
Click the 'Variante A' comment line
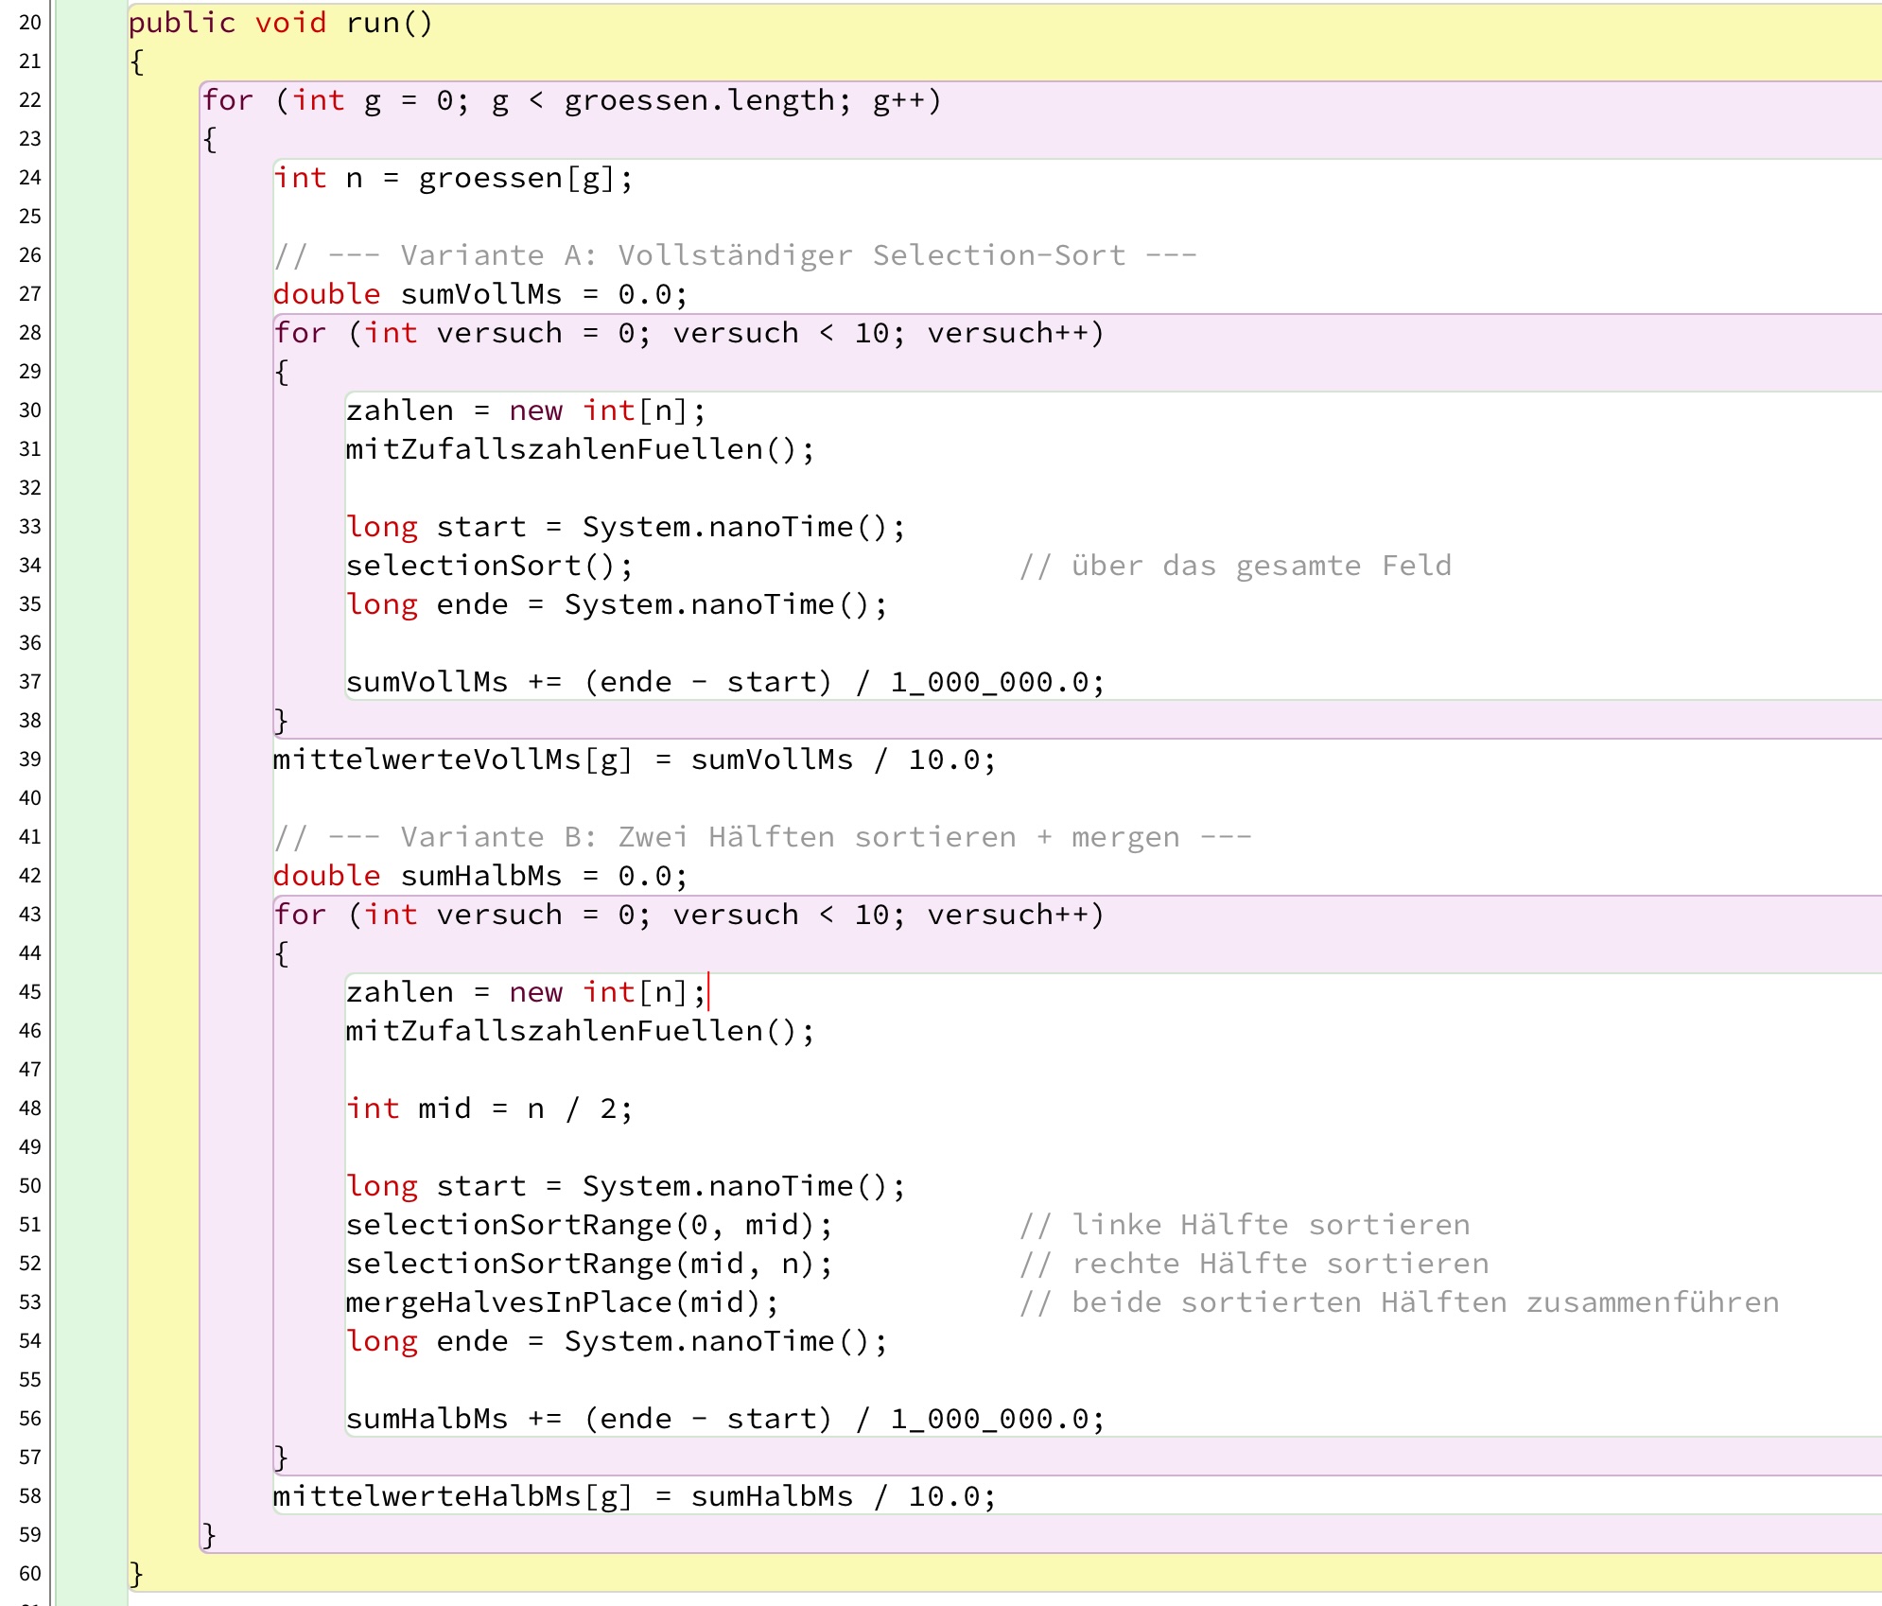point(734,255)
